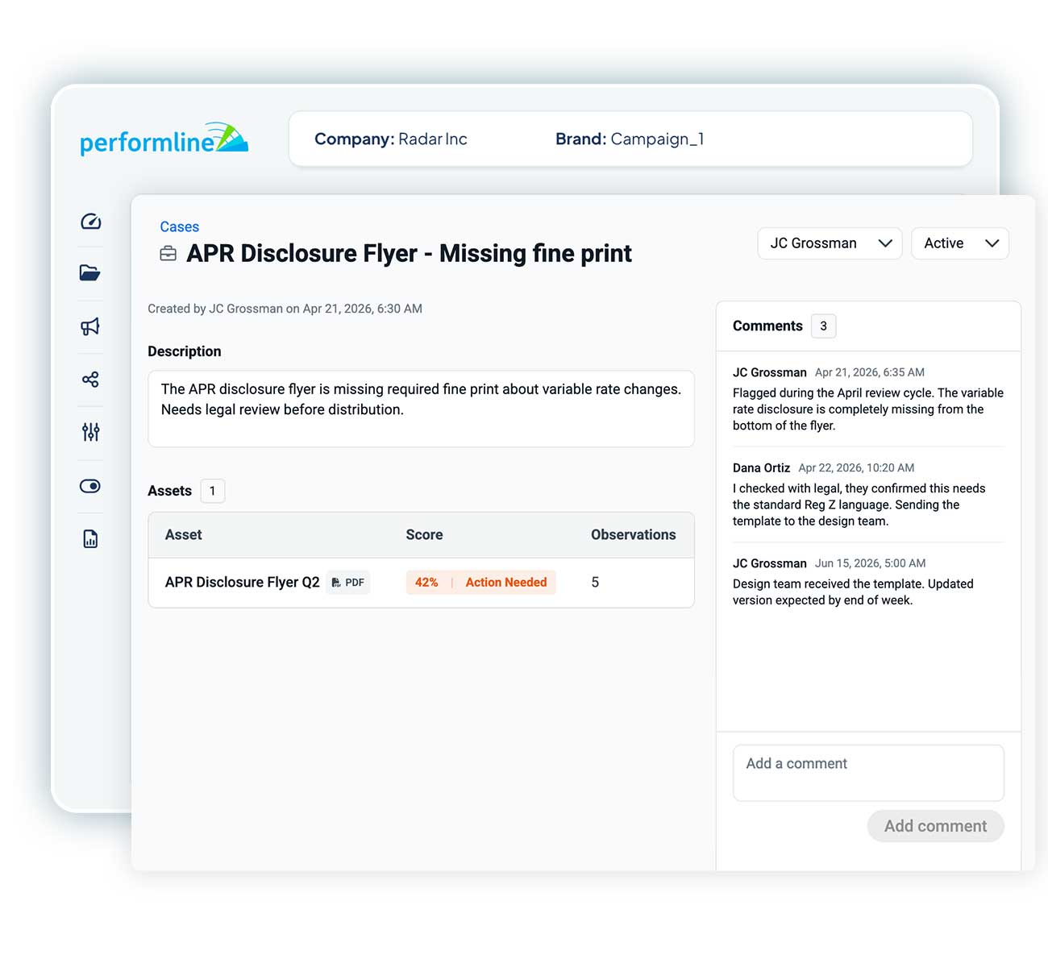Viewport: 1048px width, 959px height.
Task: Click the Add comment button
Action: 936,826
